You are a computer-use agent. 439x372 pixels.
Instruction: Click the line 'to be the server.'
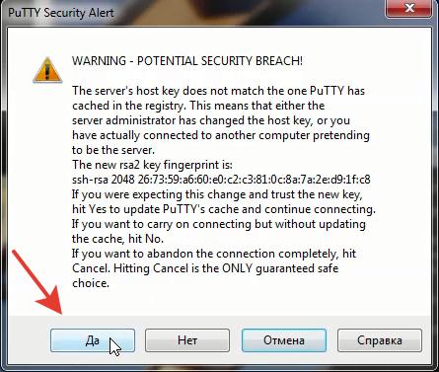[113, 150]
